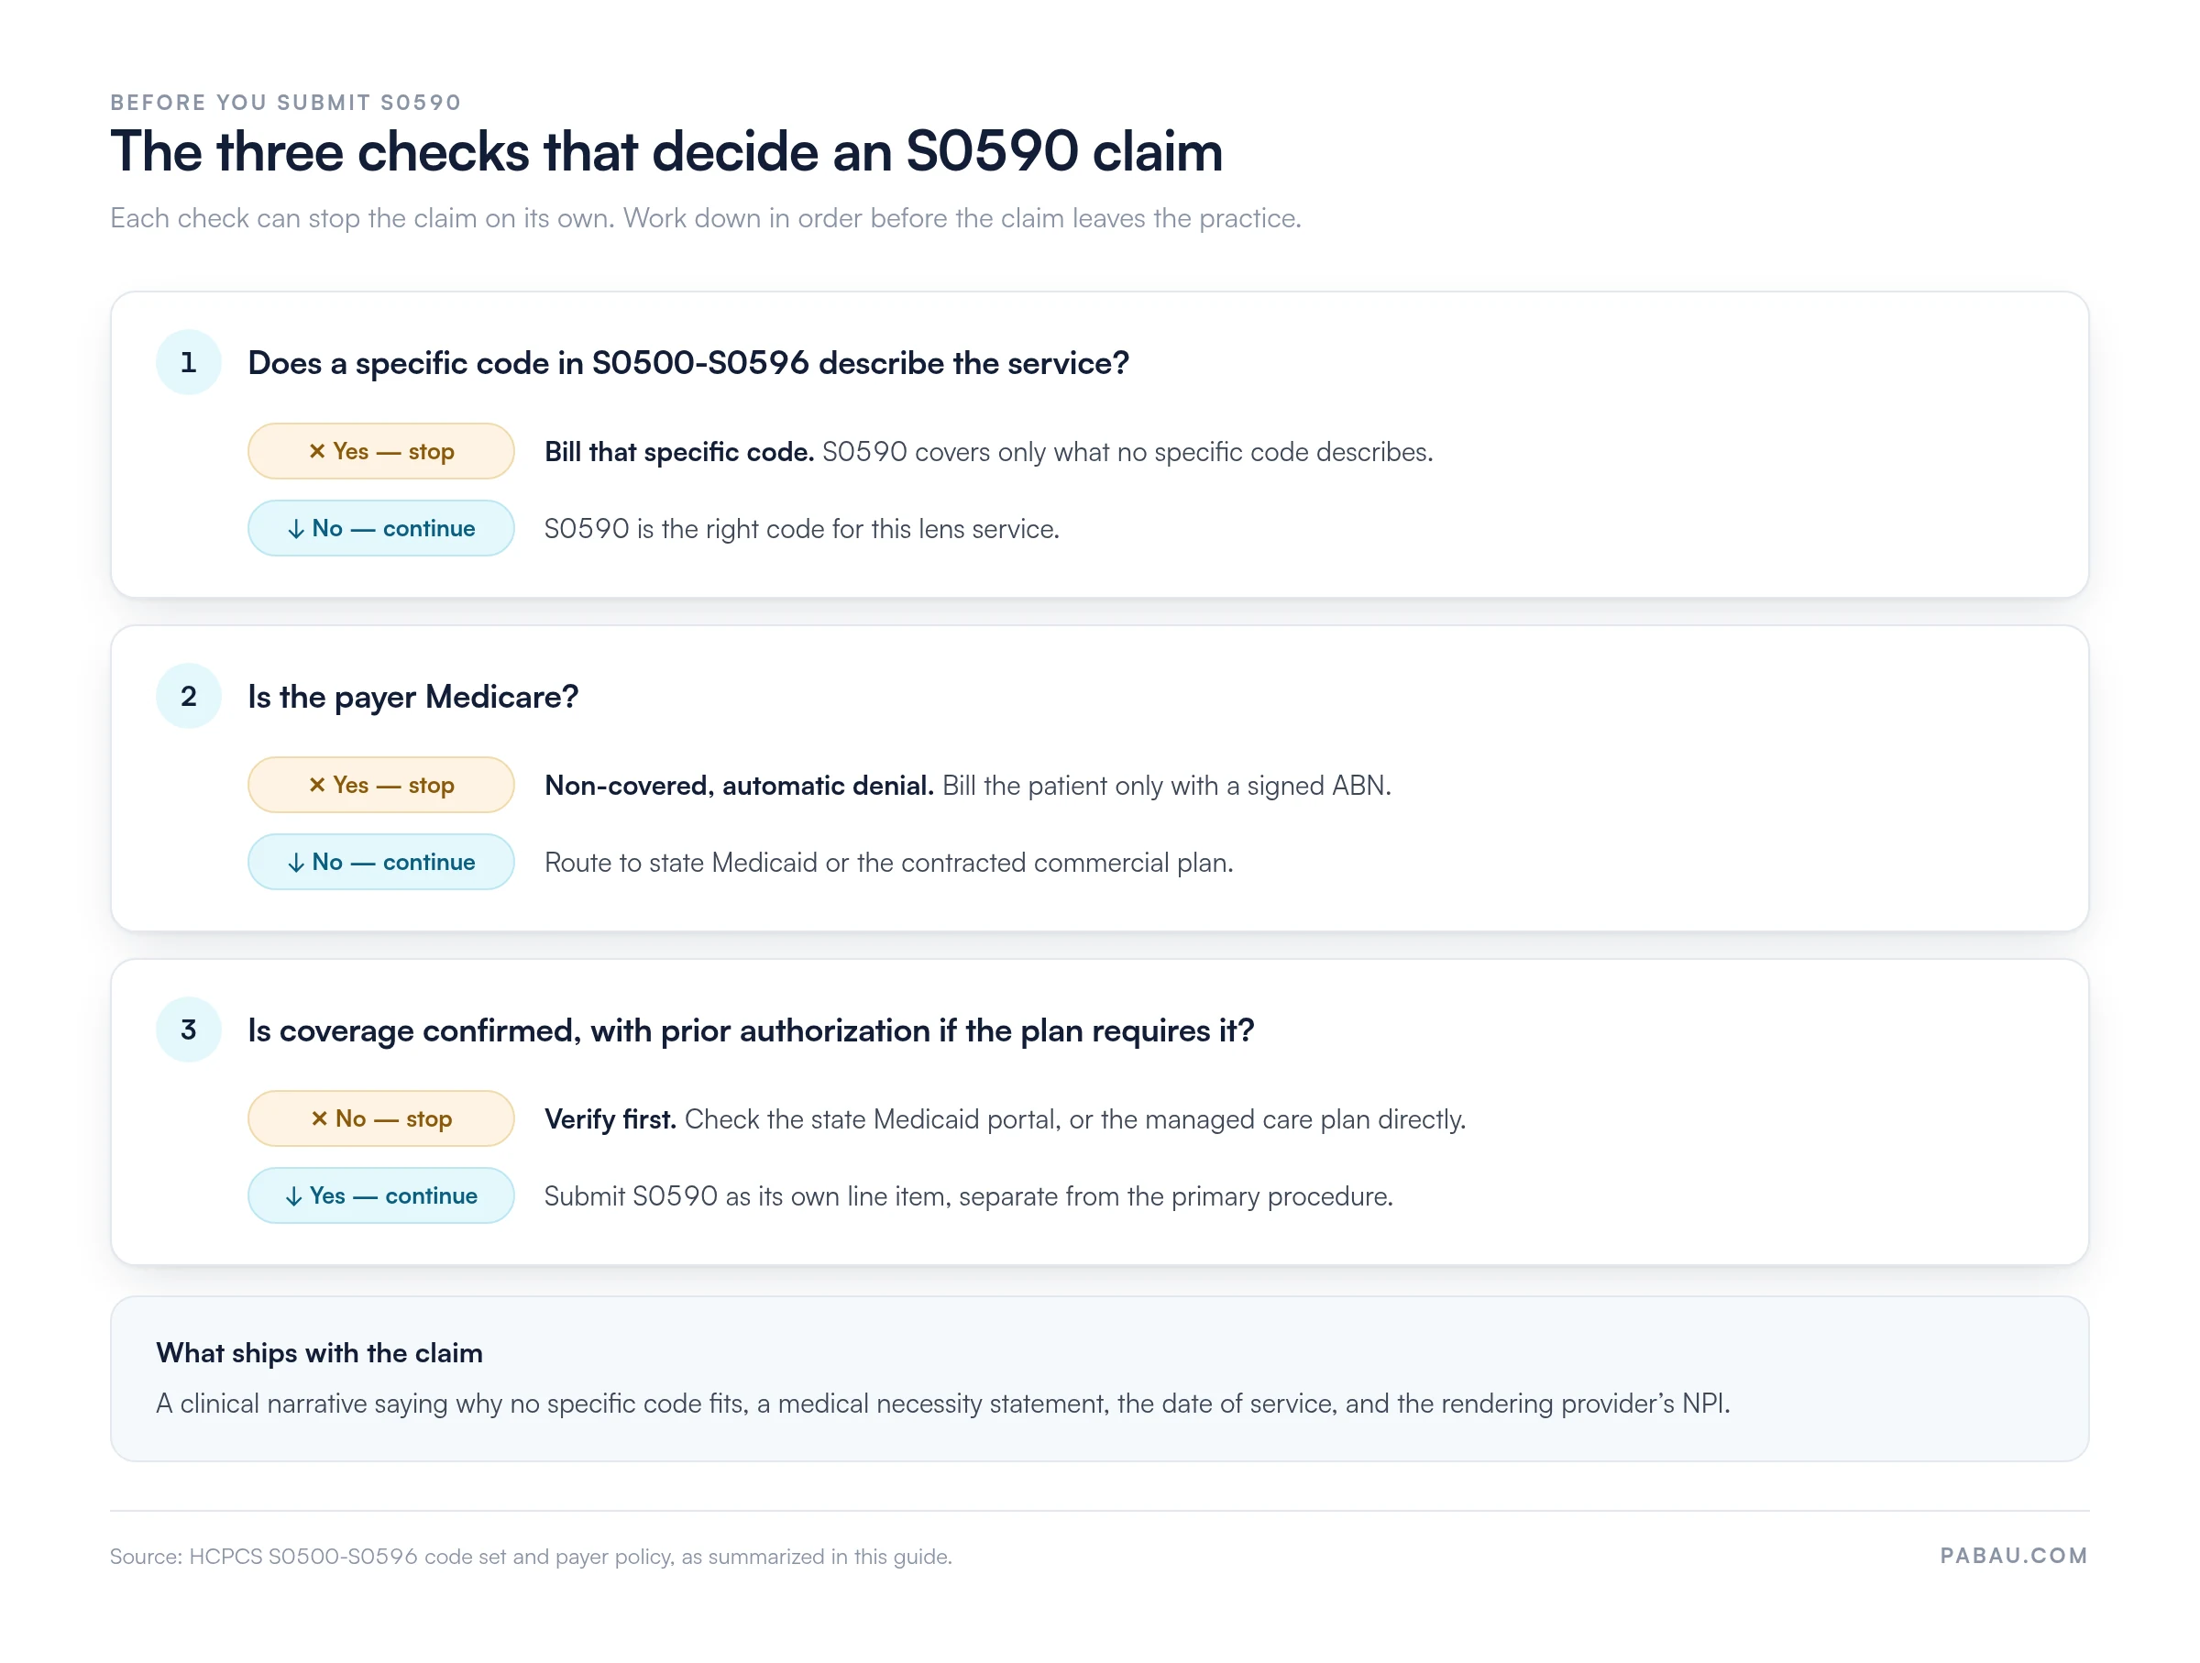Click the 'BEFORE YOU SUBMIT S0590' eyebrow label

tap(285, 103)
